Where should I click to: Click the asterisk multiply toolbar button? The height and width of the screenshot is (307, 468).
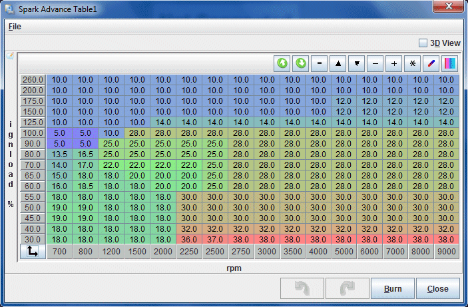[413, 64]
